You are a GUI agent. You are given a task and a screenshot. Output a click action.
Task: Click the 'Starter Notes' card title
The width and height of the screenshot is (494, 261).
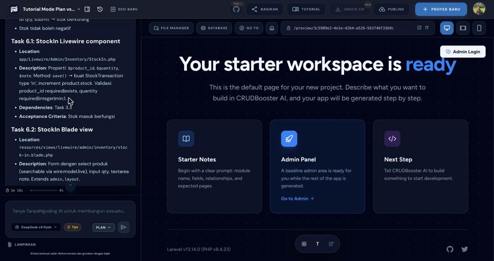[x=197, y=159]
